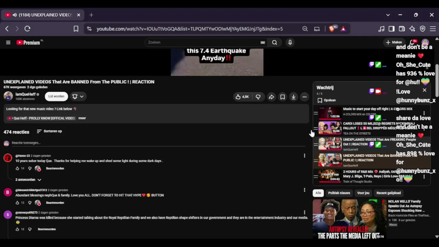Dislike the comment by @Havoc-33

29,168
